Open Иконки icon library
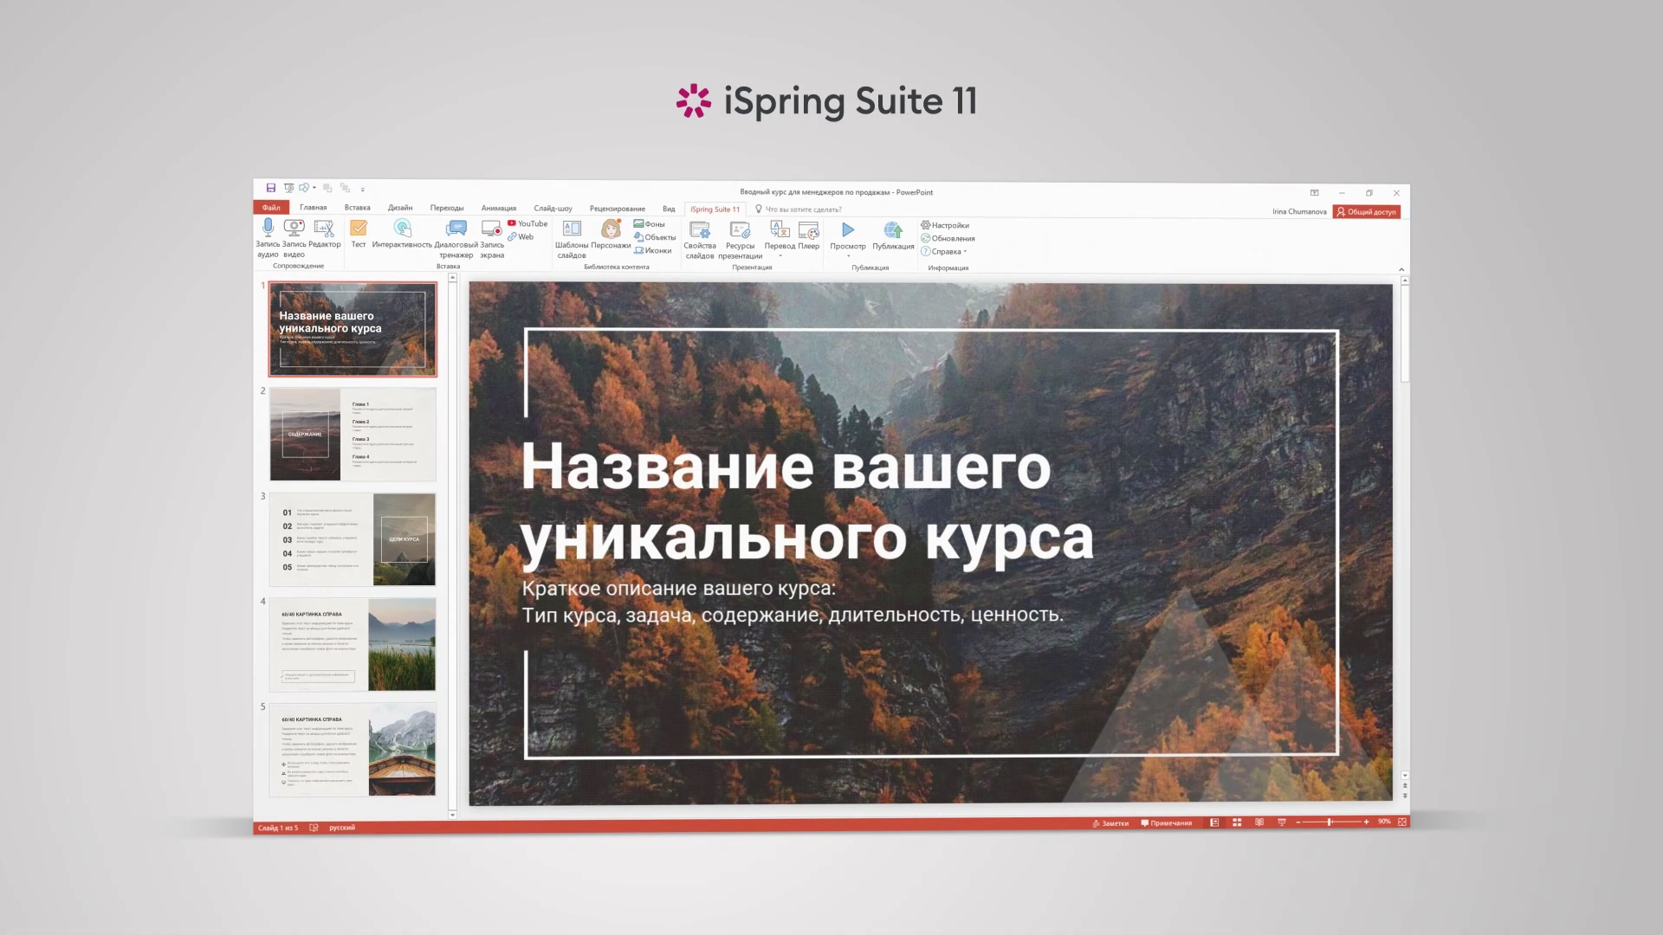 (653, 250)
